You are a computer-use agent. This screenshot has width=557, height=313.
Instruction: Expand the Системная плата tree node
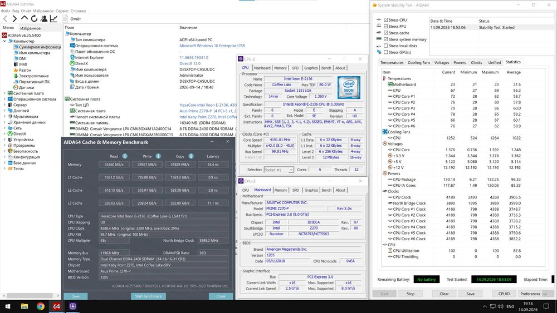4,93
